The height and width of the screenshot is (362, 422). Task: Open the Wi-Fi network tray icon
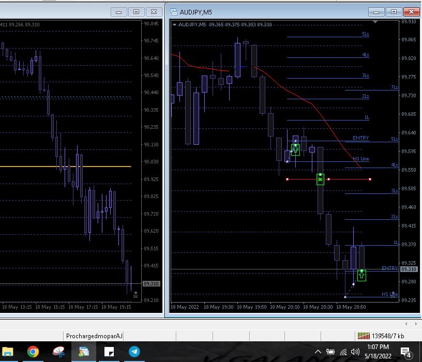tap(343, 352)
